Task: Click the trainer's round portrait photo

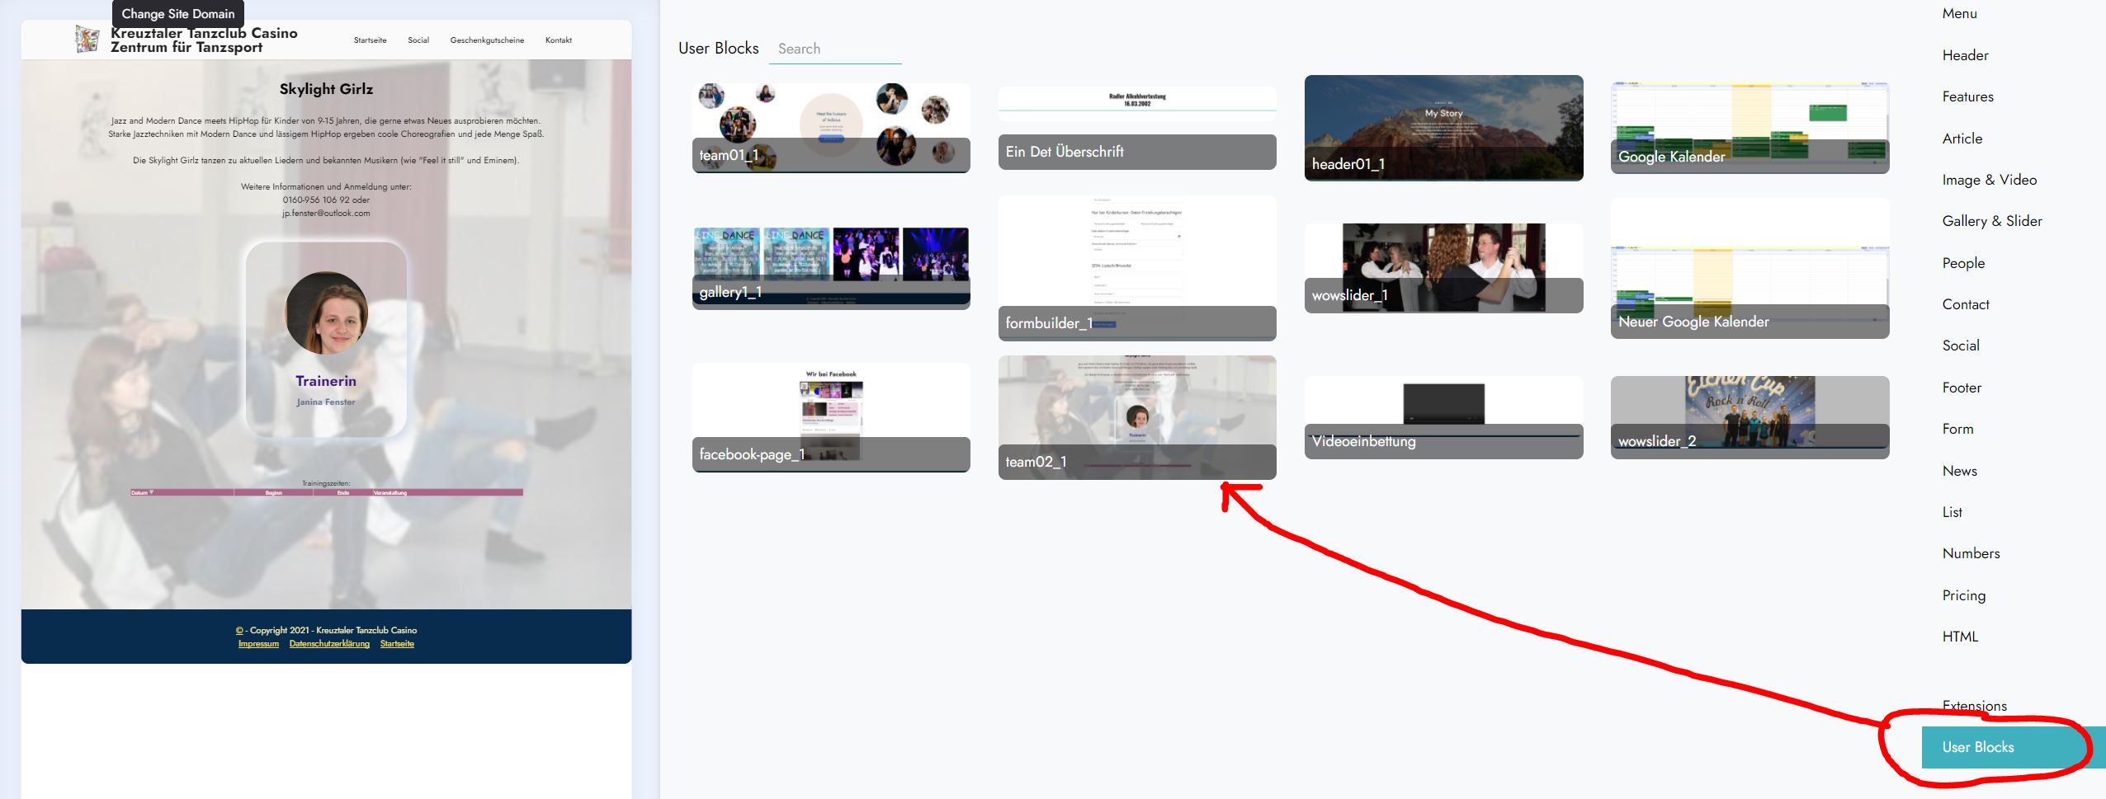Action: pyautogui.click(x=327, y=313)
